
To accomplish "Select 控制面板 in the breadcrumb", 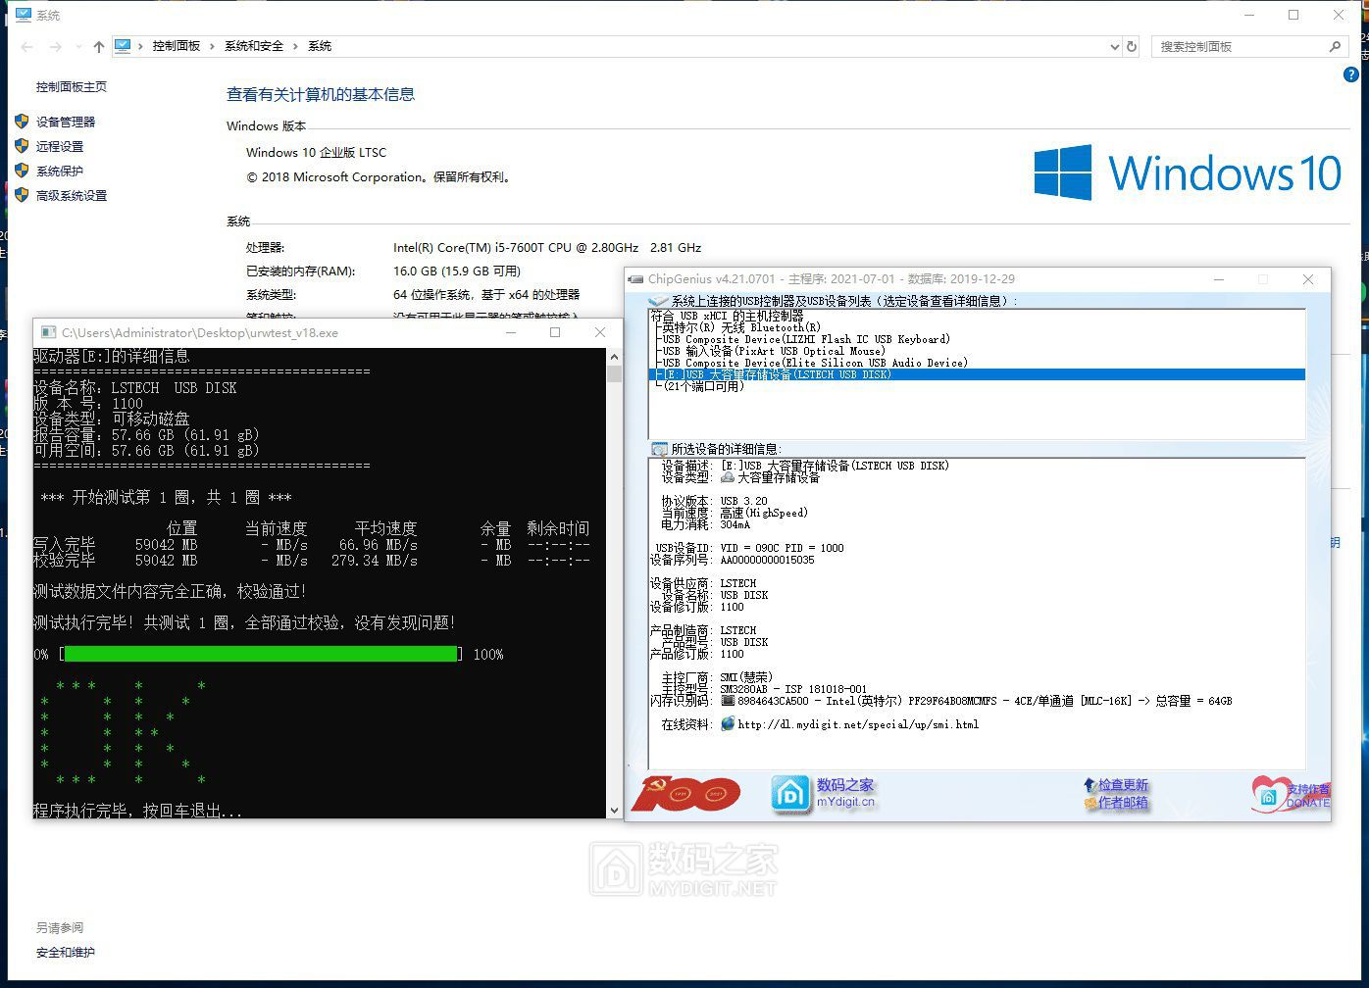I will point(177,46).
